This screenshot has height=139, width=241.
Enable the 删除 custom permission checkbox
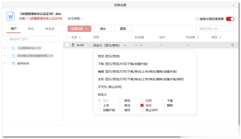(x=163, y=106)
